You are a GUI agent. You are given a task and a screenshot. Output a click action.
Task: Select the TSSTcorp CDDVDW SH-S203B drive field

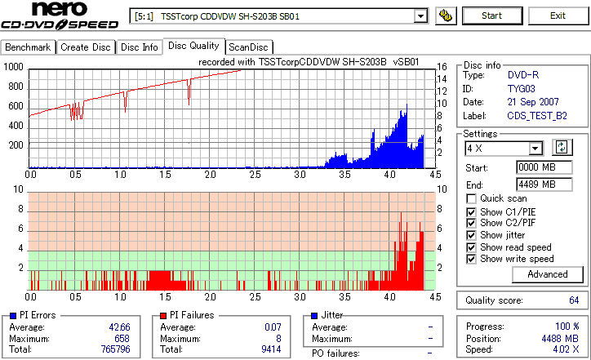tap(278, 16)
